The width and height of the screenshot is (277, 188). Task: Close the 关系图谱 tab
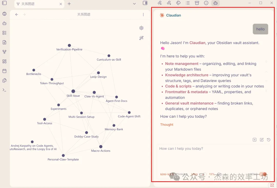tap(61, 4)
